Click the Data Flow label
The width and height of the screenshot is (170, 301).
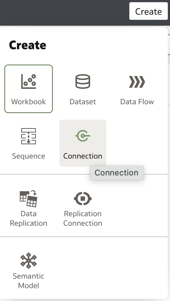(x=137, y=102)
